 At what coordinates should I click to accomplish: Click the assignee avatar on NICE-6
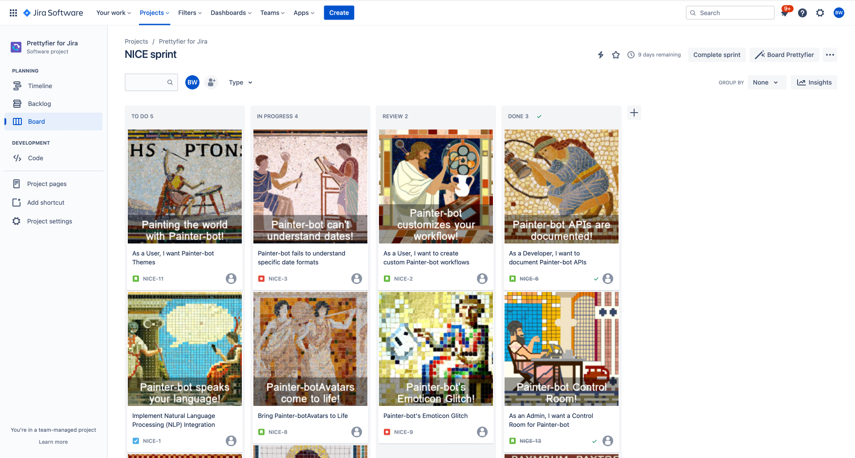tap(608, 279)
